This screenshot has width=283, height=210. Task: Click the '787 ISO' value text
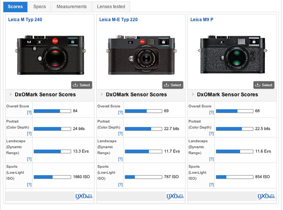[171, 177]
